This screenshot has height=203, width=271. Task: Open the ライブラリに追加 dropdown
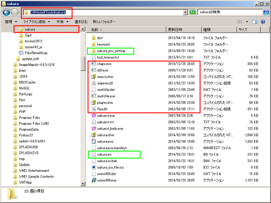click(x=37, y=22)
